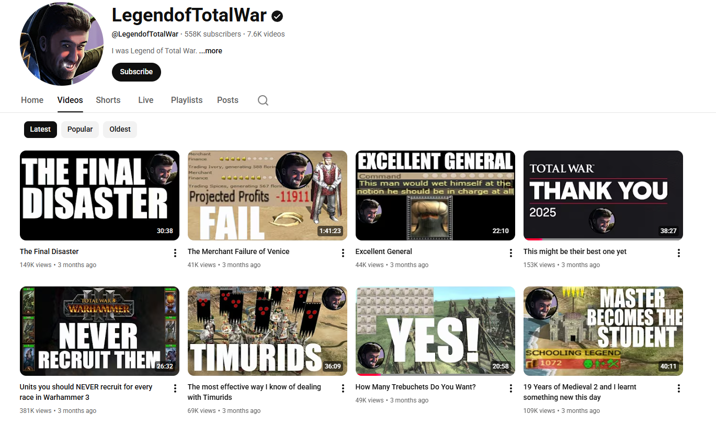716x426 pixels.
Task: Open the channel search icon
Action: point(263,100)
